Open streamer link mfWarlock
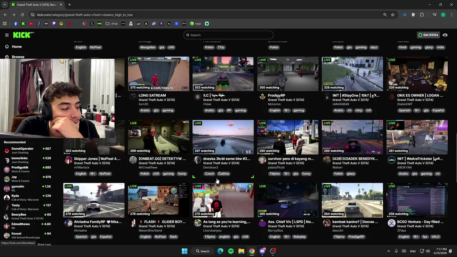The image size is (457, 257). [x=81, y=167]
